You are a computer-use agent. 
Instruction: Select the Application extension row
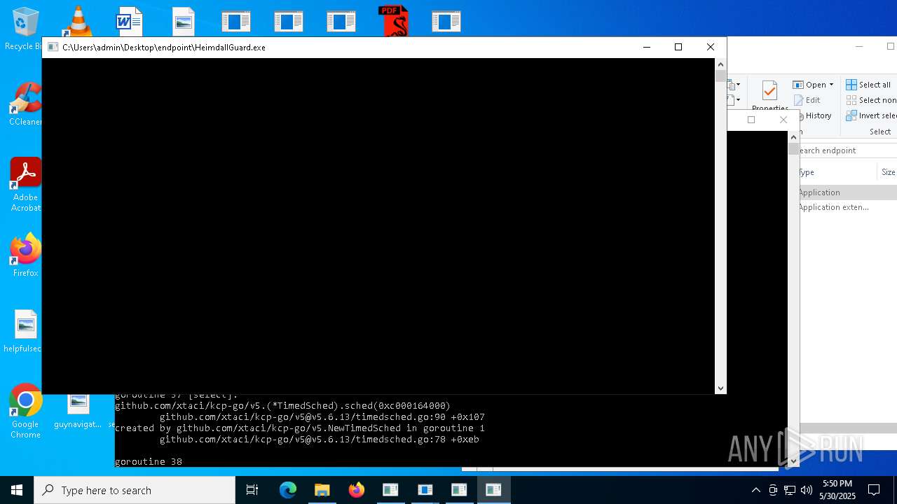pyautogui.click(x=848, y=207)
